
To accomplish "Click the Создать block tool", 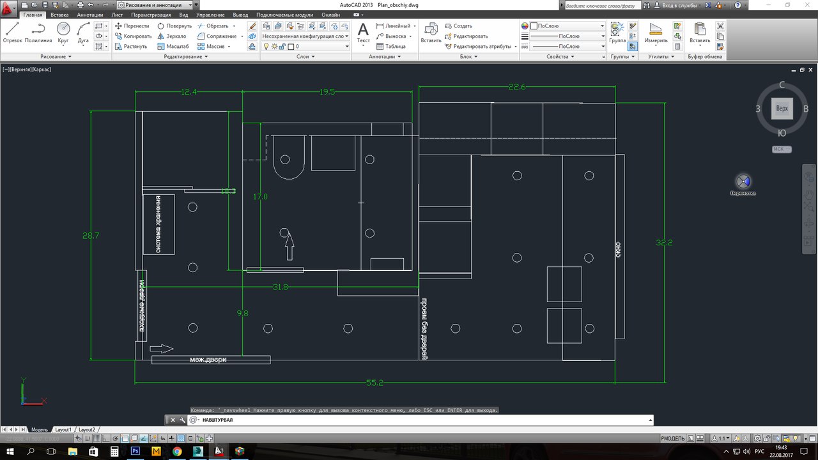I will click(x=458, y=26).
